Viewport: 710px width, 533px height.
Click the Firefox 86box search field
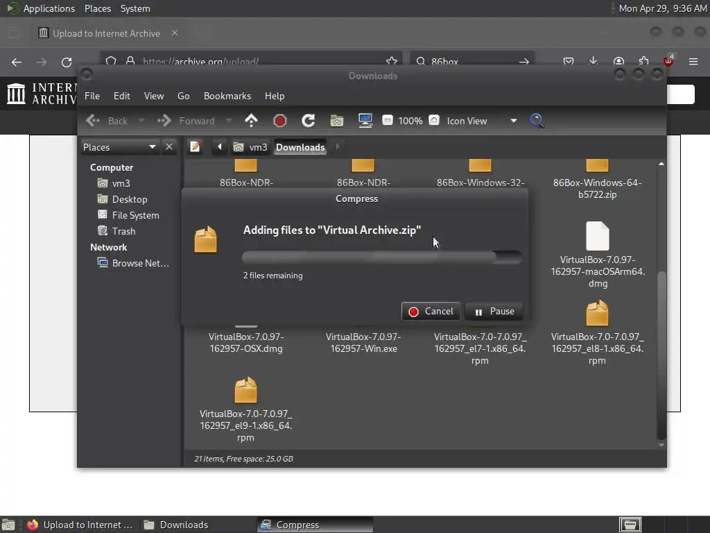point(471,62)
